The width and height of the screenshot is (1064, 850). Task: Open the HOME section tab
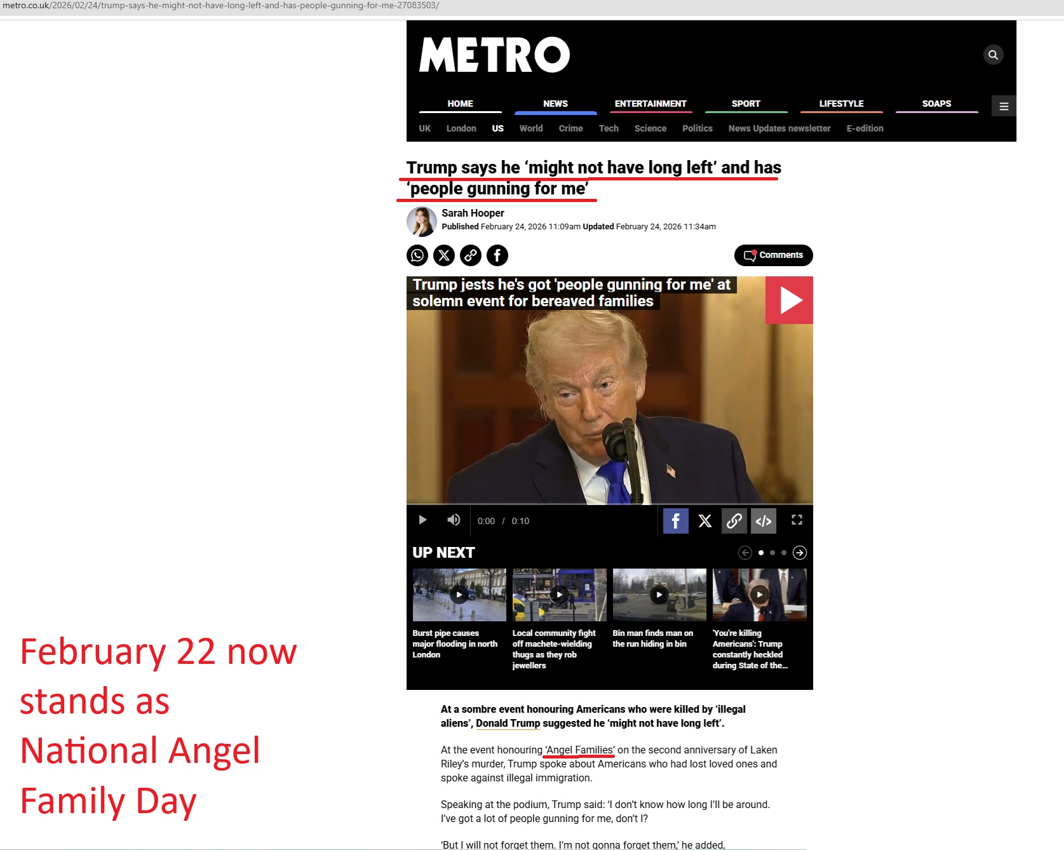point(461,104)
